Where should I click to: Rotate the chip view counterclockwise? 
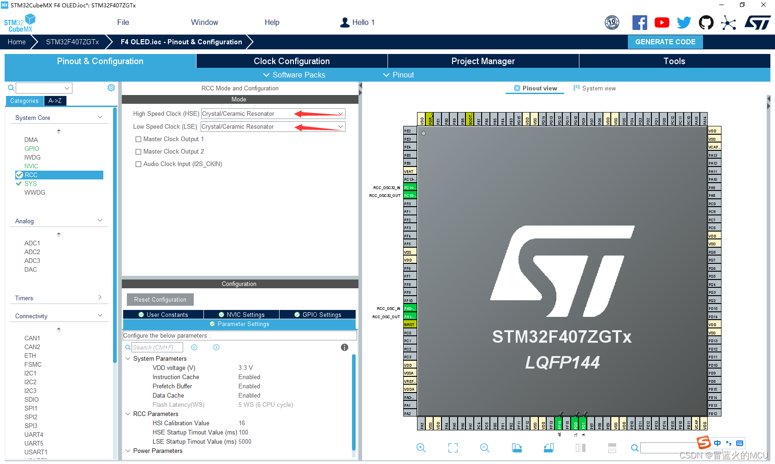[548, 448]
